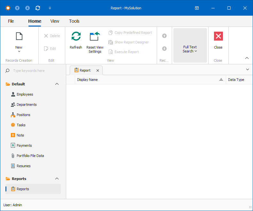Viewport: 253px width, 211px height.
Task: Click the refresh icon in title bar
Action: (38, 8)
